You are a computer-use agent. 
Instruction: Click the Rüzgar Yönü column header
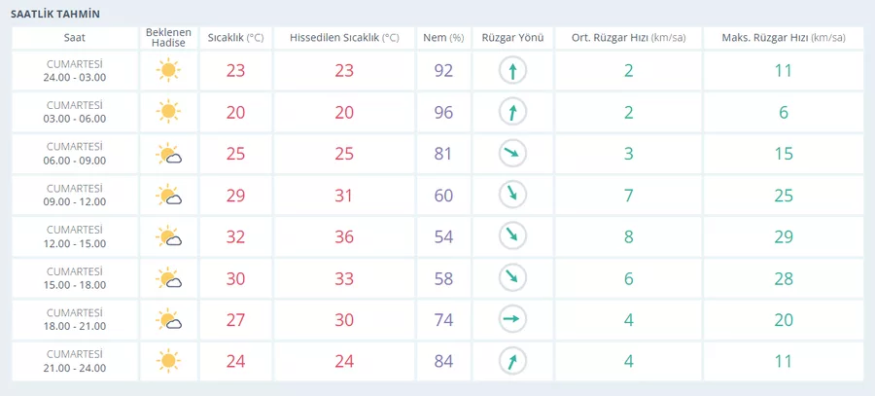point(512,38)
